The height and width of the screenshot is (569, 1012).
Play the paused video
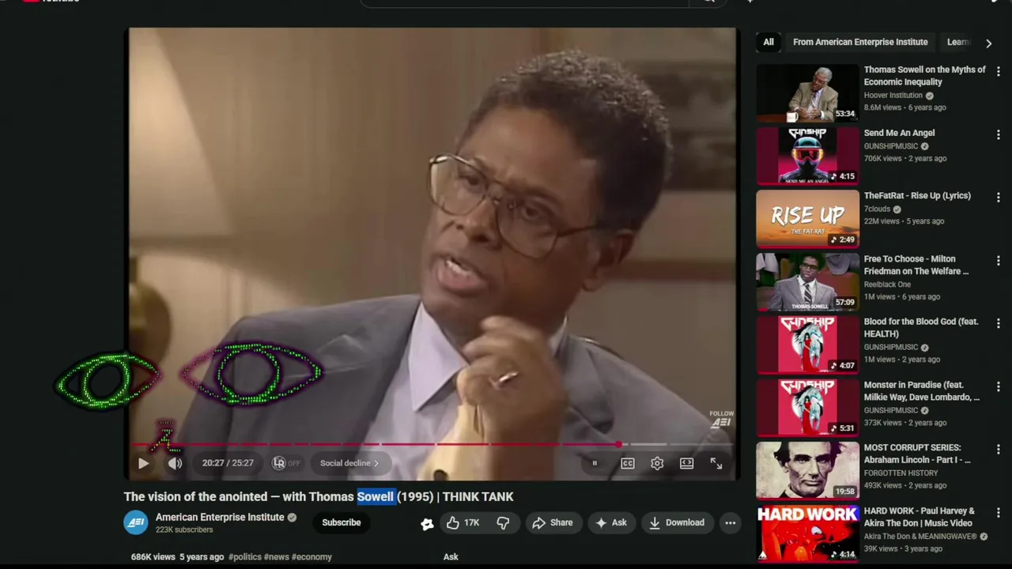[143, 464]
